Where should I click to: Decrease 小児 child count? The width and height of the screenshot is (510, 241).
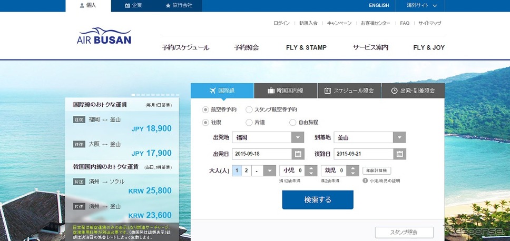coord(311,174)
